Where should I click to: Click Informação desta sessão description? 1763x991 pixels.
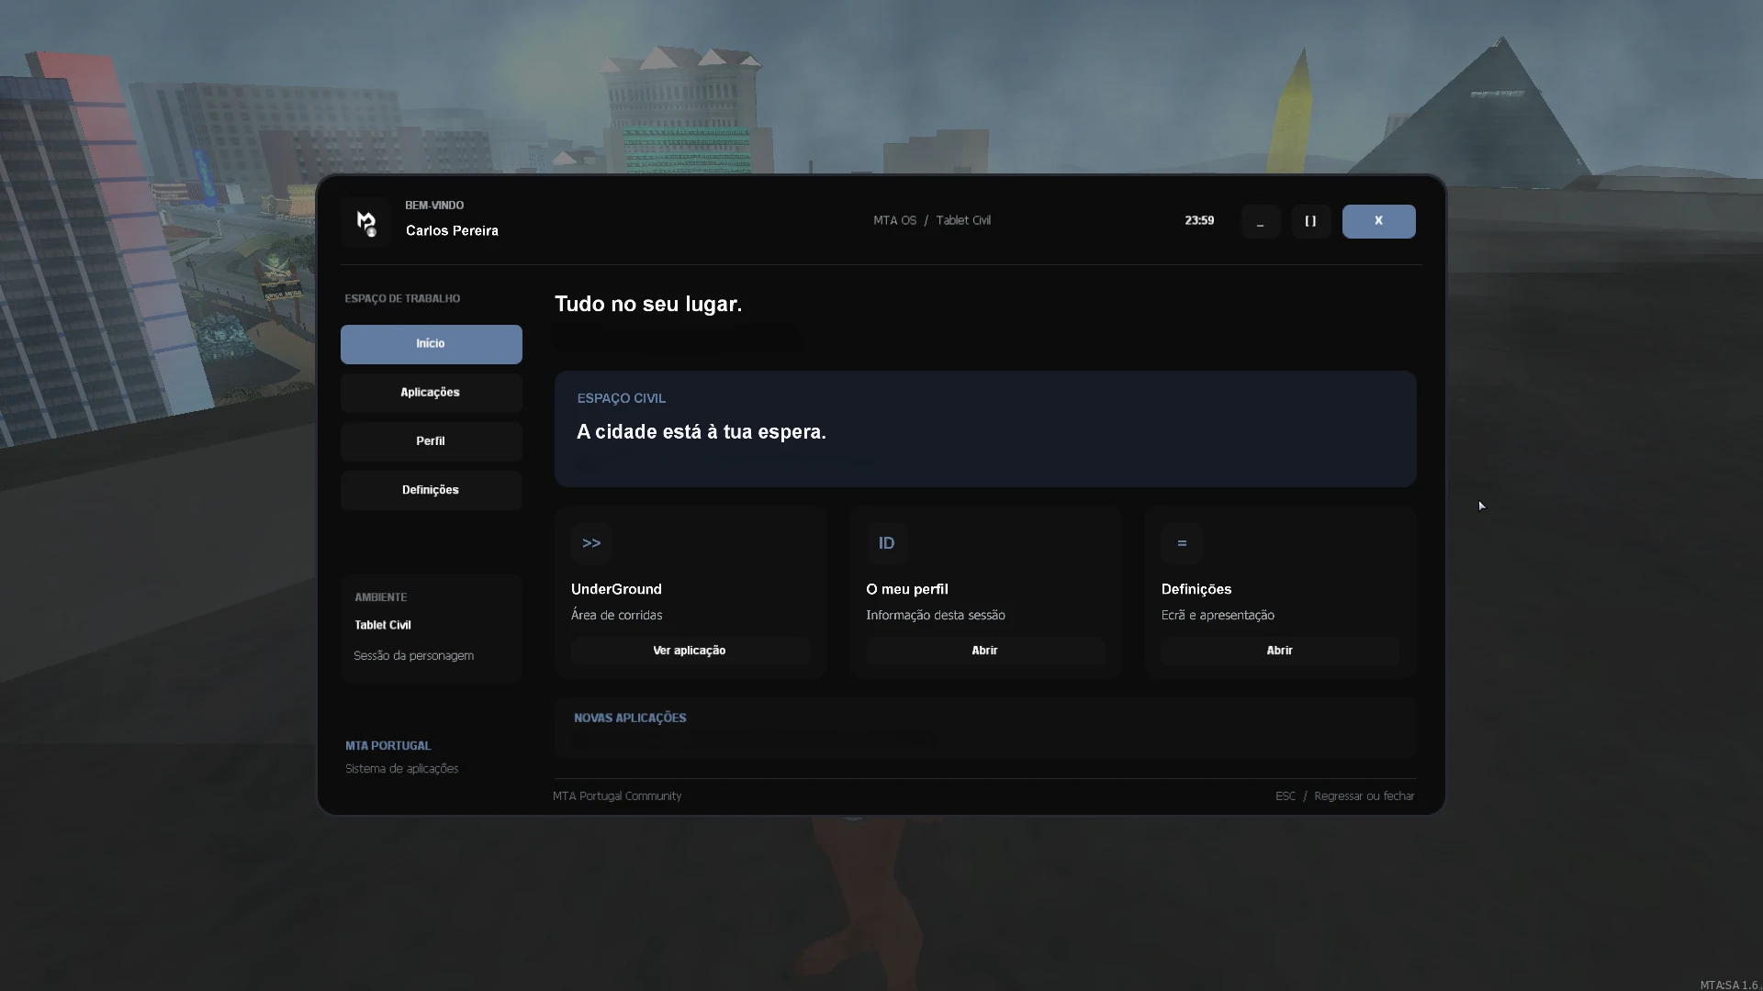point(936,616)
